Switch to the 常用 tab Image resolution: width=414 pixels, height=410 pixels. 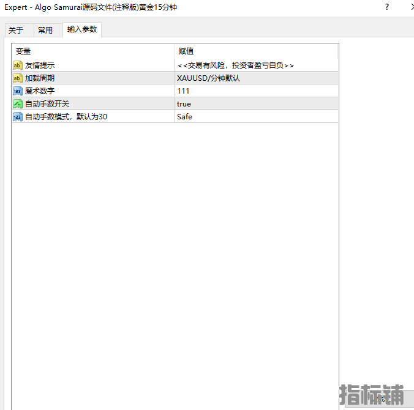[x=48, y=30]
